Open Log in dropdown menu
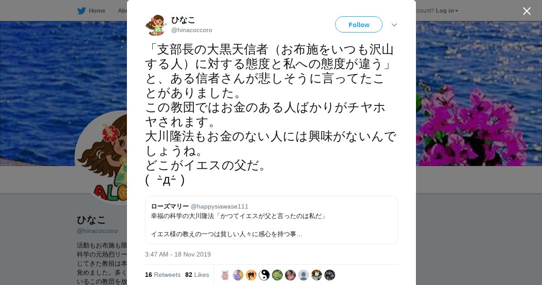 coord(447,11)
